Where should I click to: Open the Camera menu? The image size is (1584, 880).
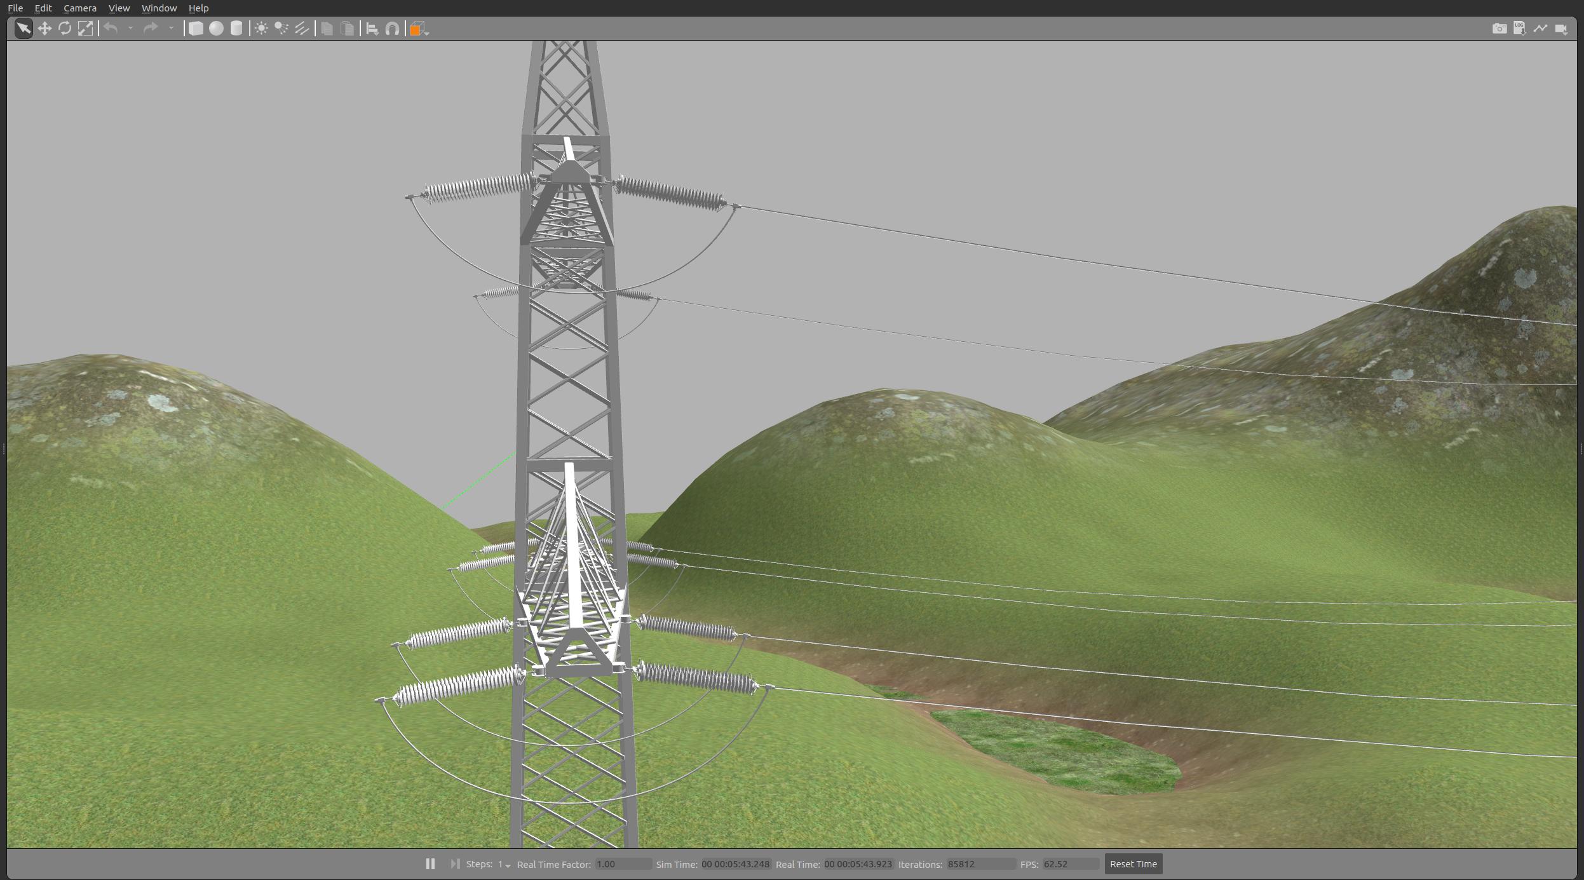[80, 8]
